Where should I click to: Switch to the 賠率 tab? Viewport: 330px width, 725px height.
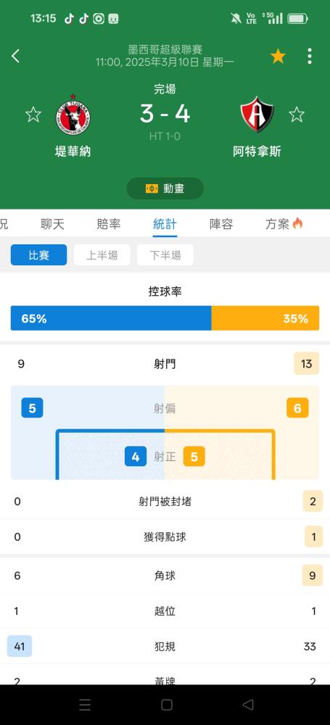(x=109, y=224)
